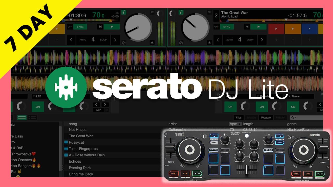Play deck 2 with green play button
The width and height of the screenshot is (333, 187).
(258, 26)
